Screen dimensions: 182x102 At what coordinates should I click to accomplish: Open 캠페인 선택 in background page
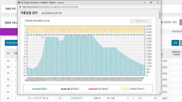(11, 9)
